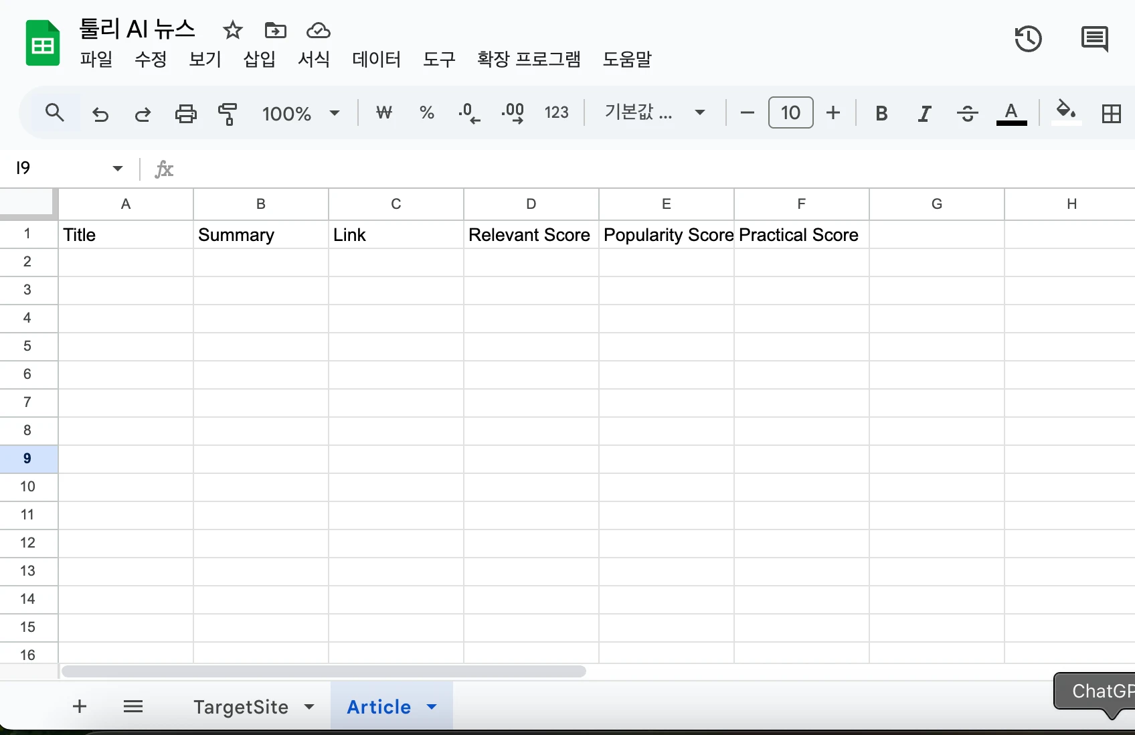Select column A header
1135x735 pixels.
tap(126, 204)
